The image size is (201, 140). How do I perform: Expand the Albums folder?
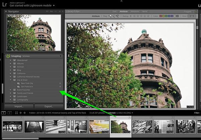click(x=10, y=63)
